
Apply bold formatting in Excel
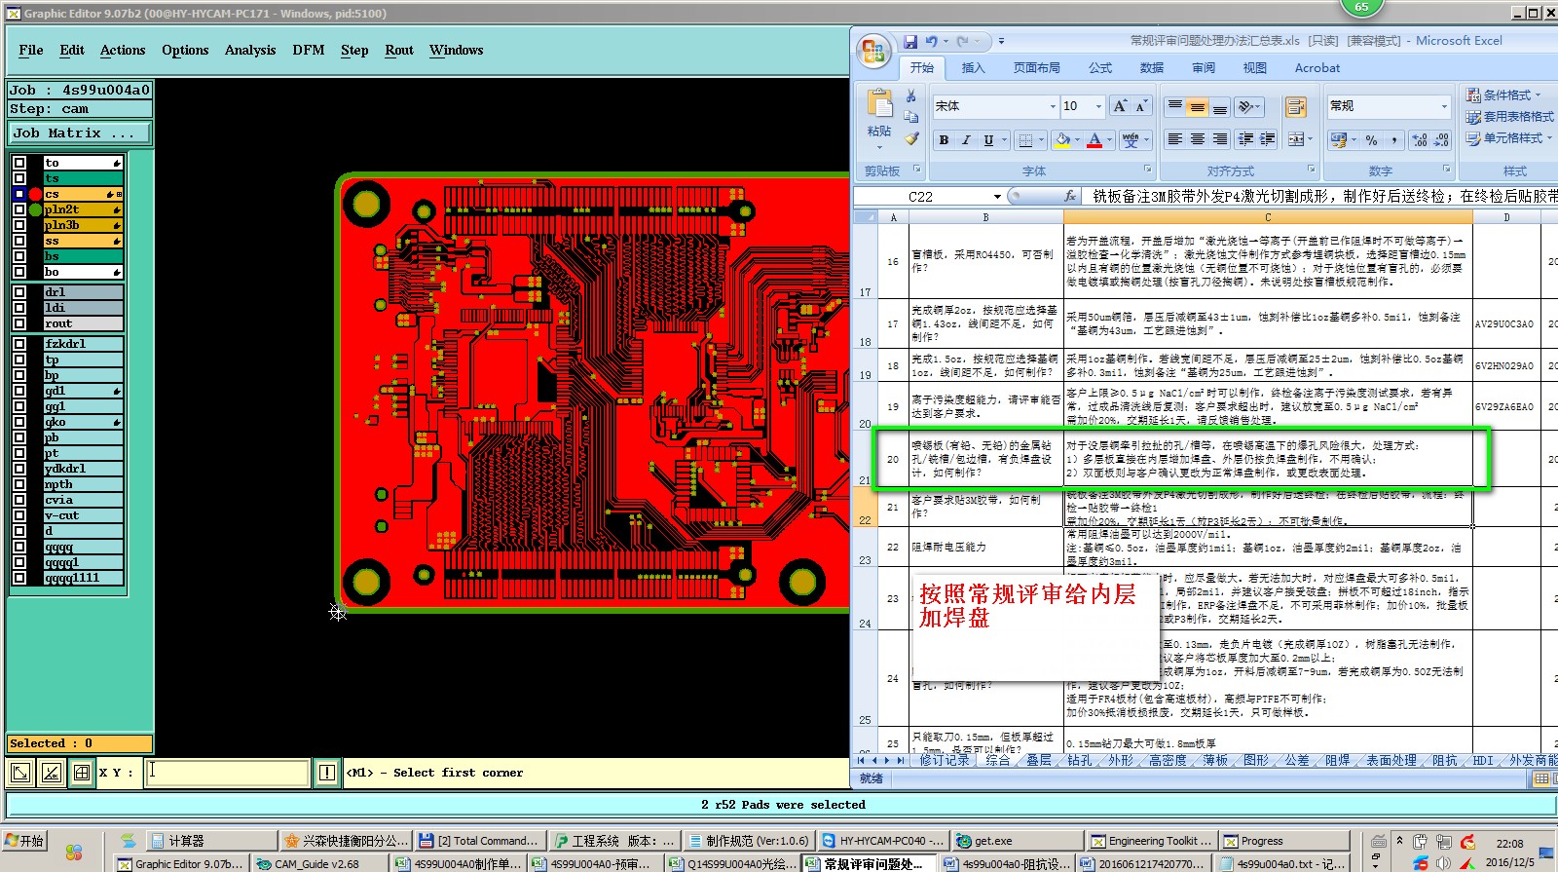pyautogui.click(x=944, y=140)
